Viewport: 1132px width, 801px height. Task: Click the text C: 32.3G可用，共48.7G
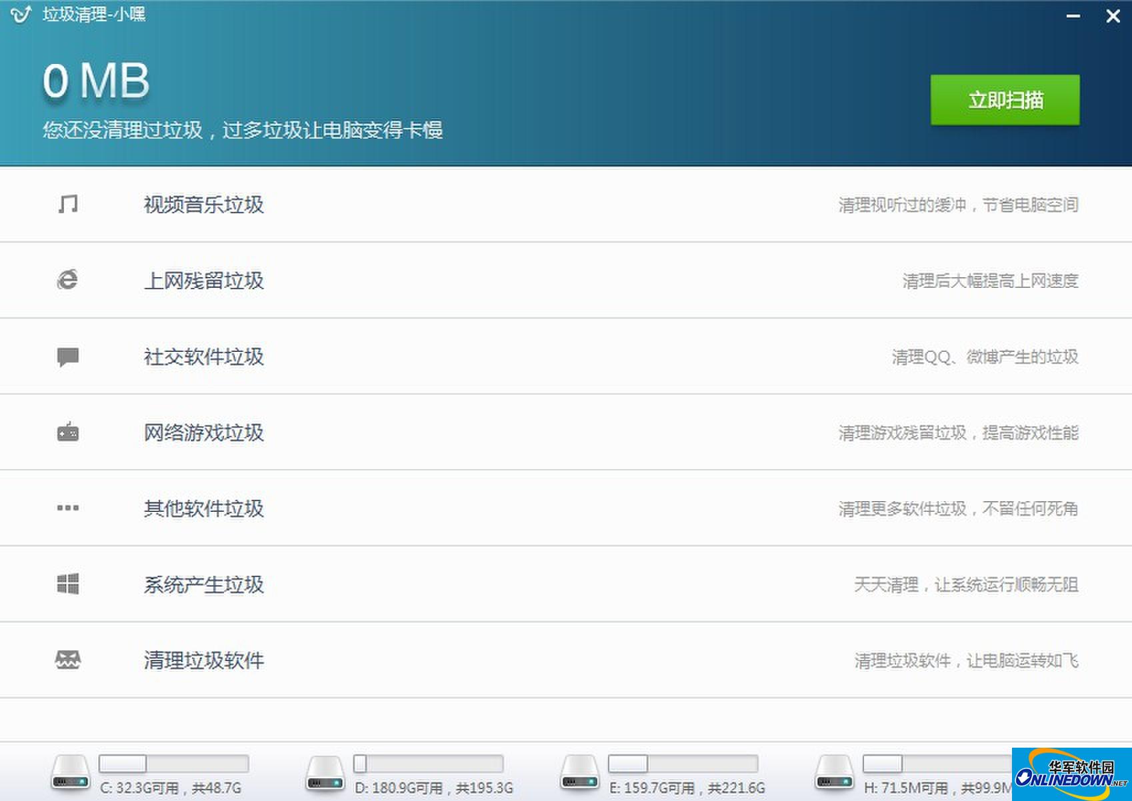(x=171, y=788)
